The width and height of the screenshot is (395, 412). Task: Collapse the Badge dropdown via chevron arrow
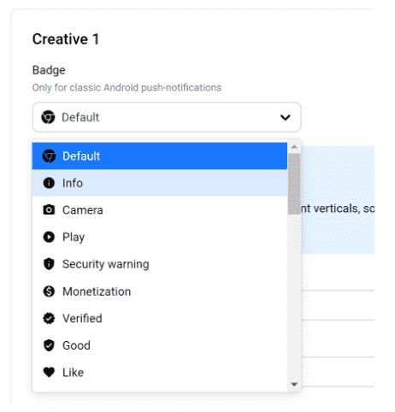(286, 117)
